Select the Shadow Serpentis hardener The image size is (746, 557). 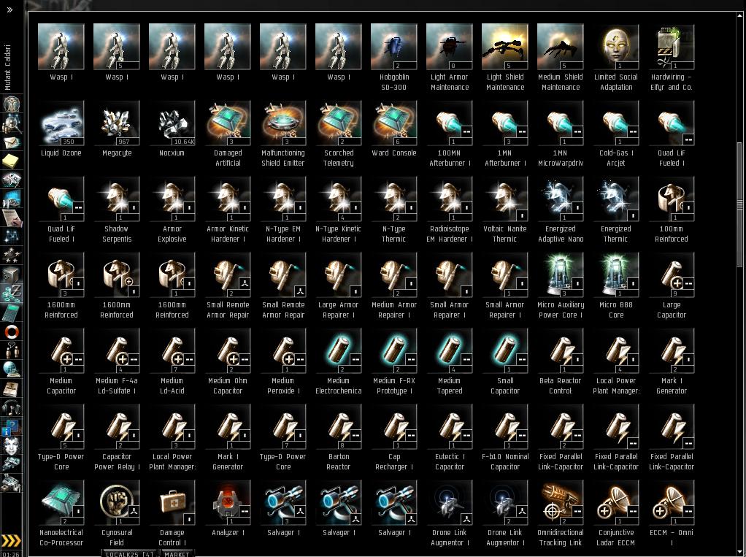pyautogui.click(x=117, y=210)
